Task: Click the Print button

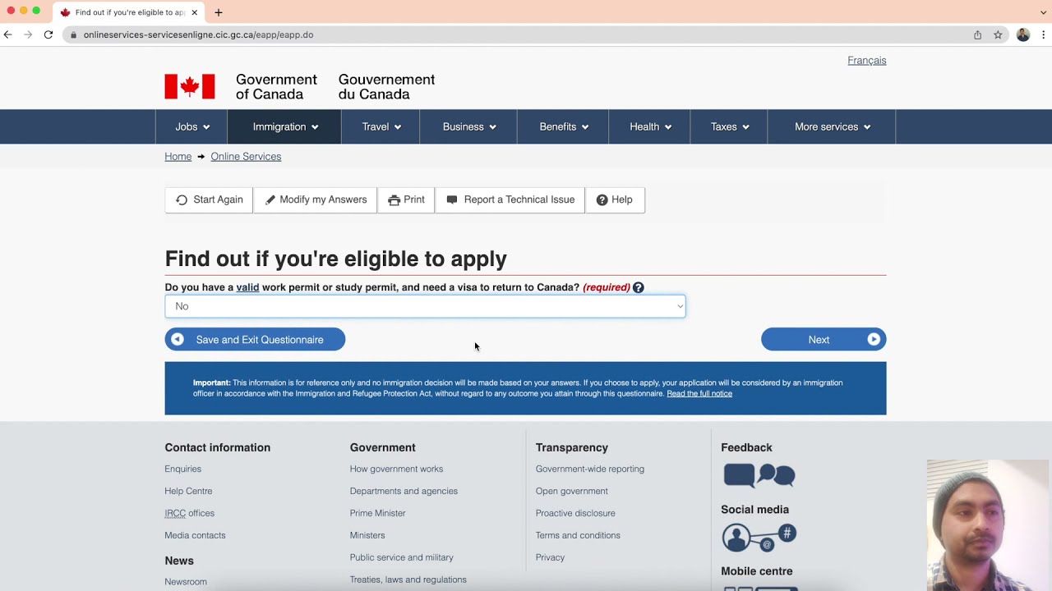Action: coord(406,199)
